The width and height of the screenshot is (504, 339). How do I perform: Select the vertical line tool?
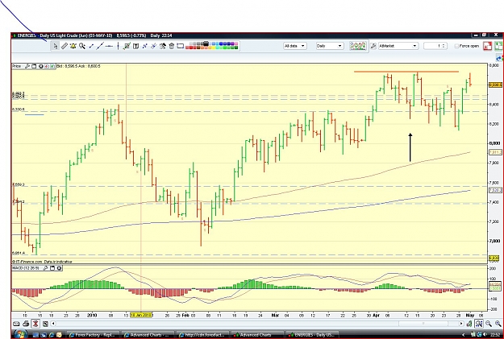118,46
